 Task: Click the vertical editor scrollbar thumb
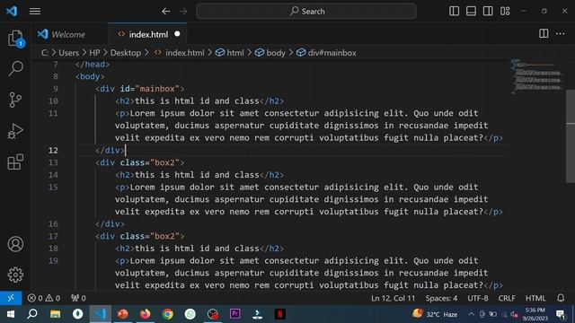click(x=571, y=135)
